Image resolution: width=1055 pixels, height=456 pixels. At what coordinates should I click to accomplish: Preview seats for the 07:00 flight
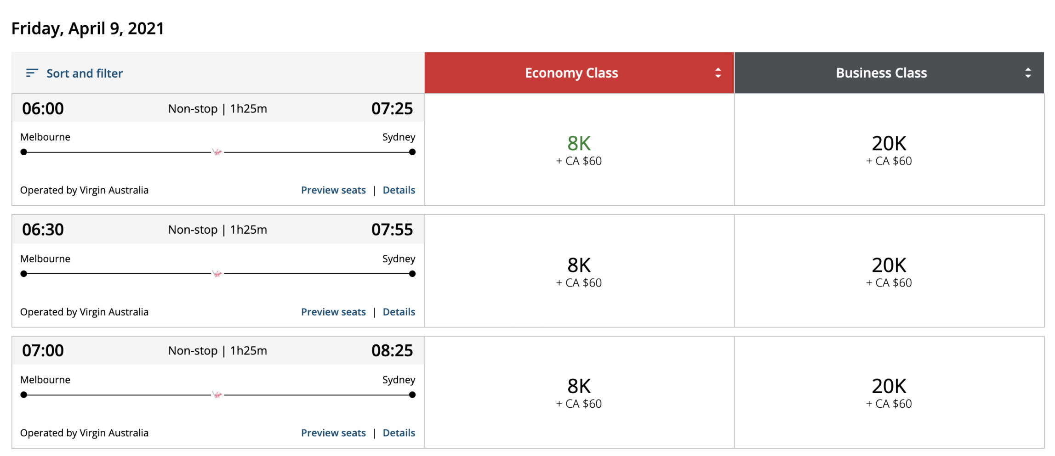coord(333,433)
